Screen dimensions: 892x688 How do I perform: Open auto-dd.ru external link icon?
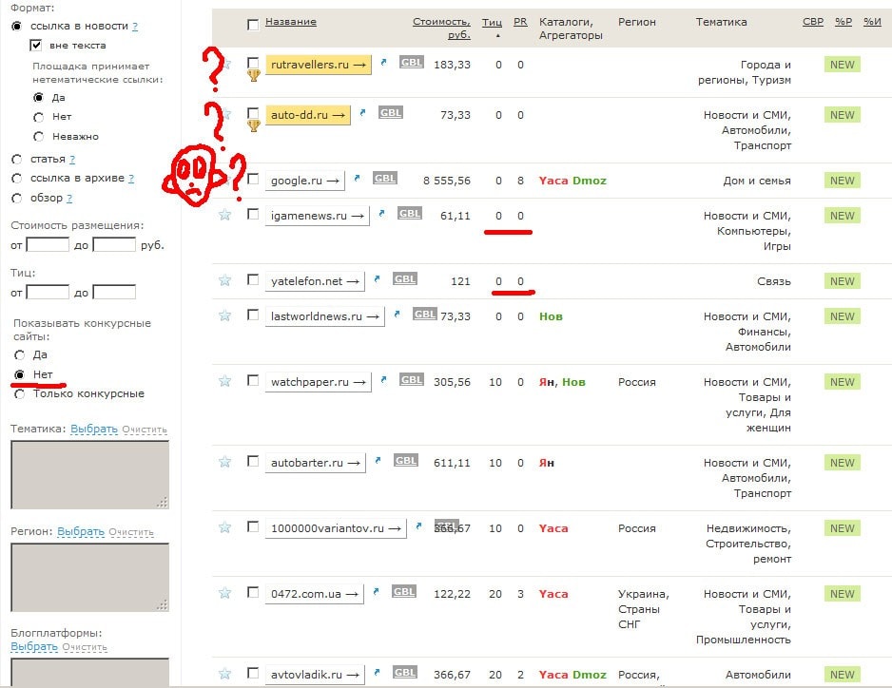click(x=362, y=112)
